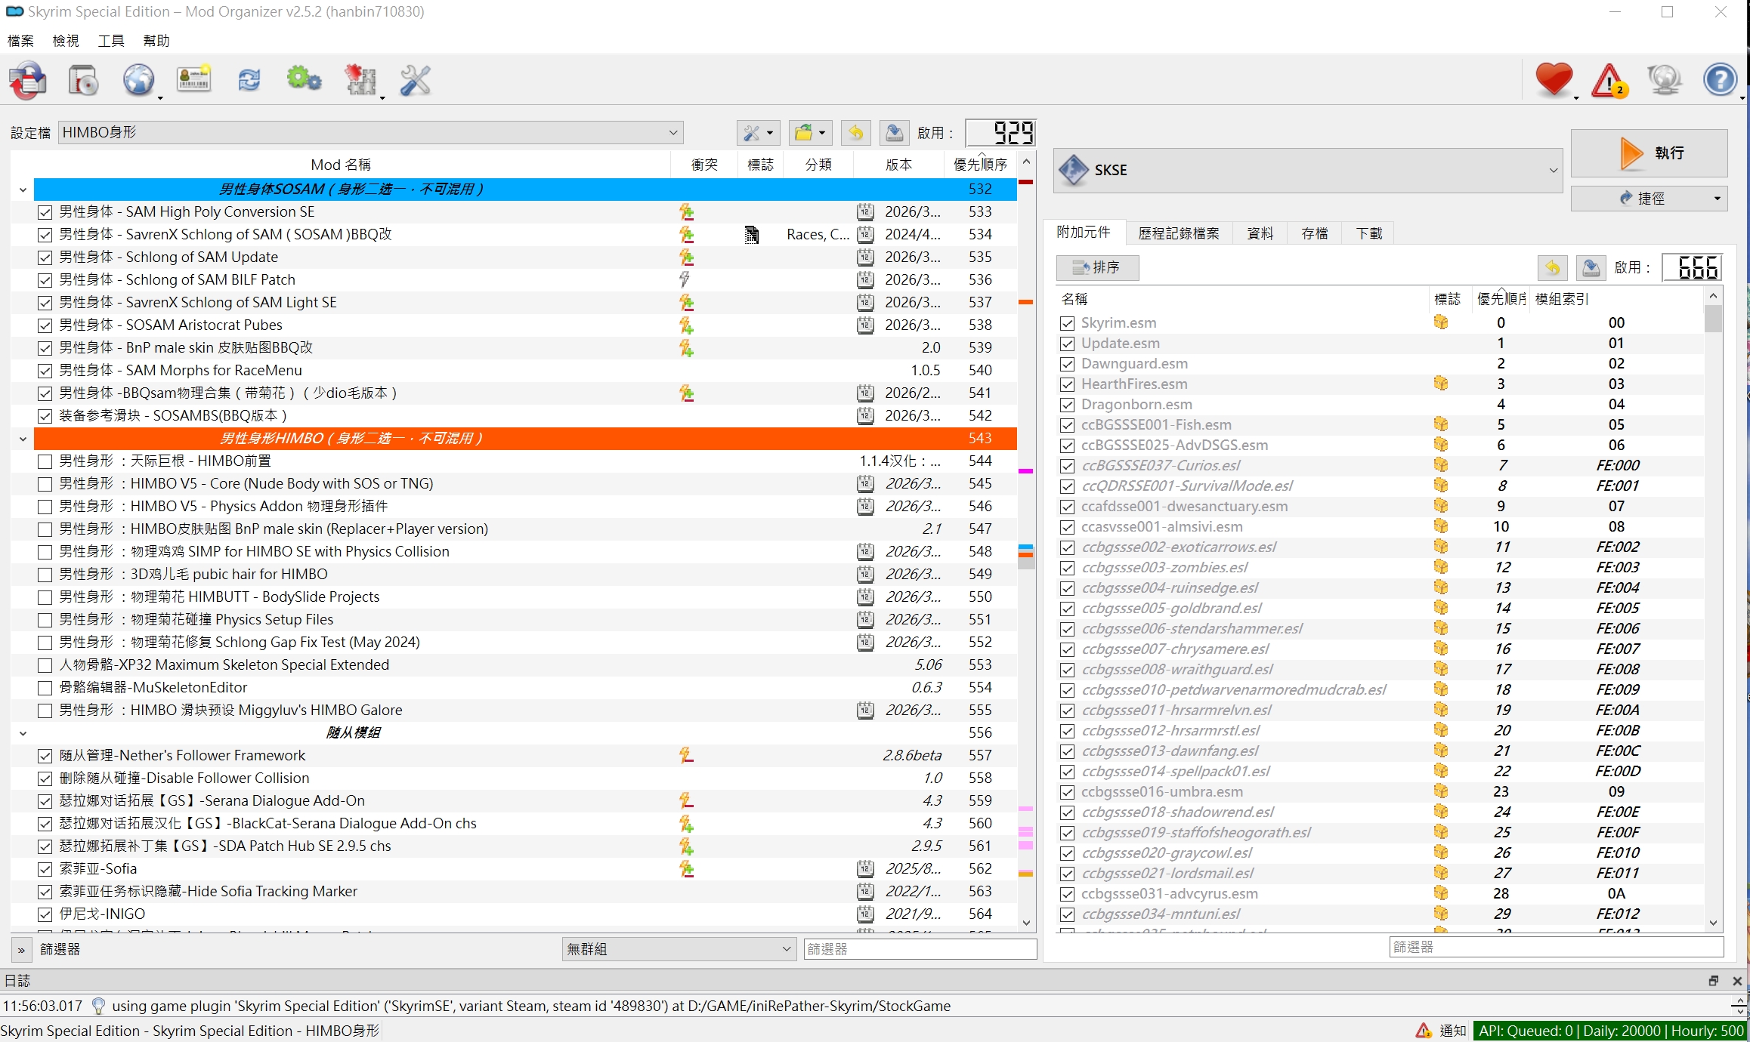Open executables gear icons
1750x1042 pixels.
tap(305, 80)
